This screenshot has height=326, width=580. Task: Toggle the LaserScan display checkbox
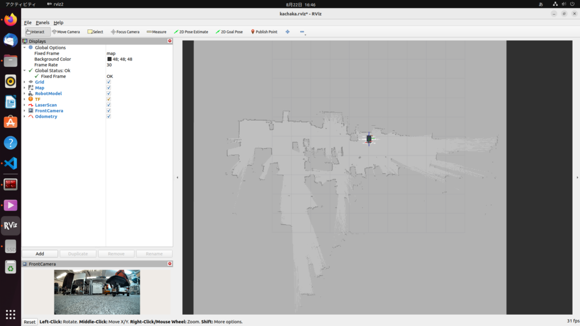(109, 105)
